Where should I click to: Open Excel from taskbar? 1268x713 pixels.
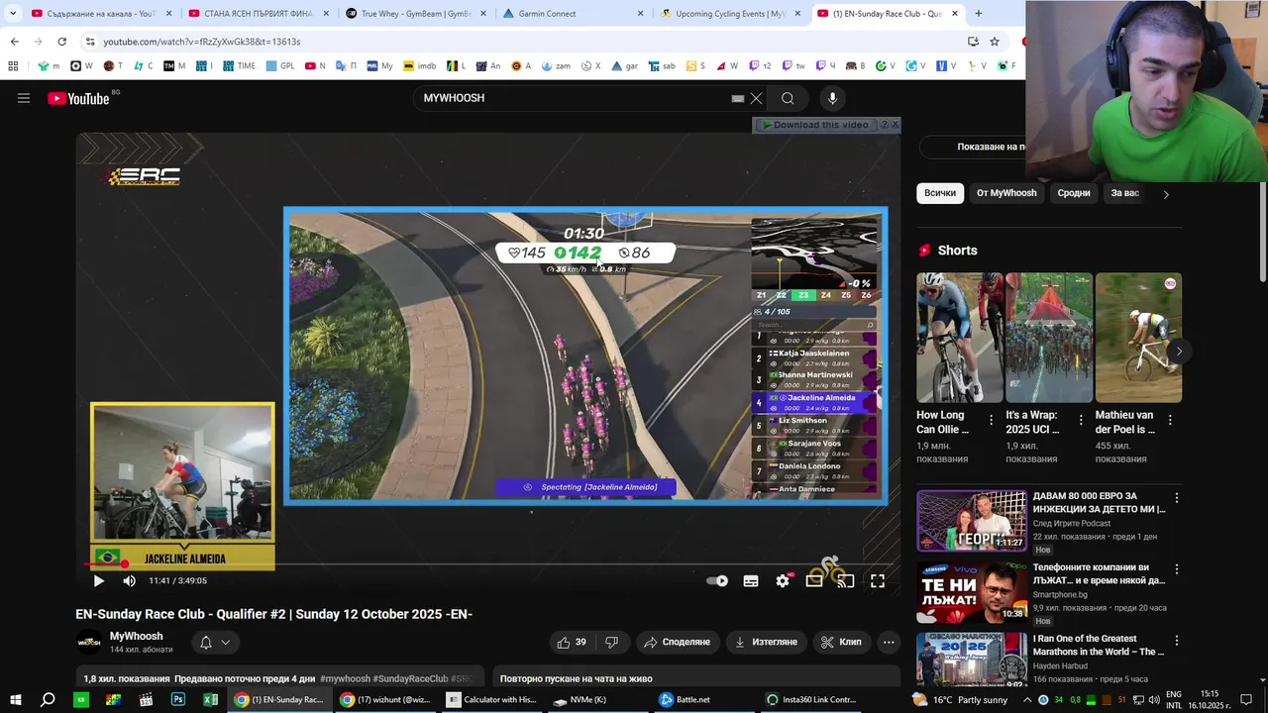tap(210, 699)
